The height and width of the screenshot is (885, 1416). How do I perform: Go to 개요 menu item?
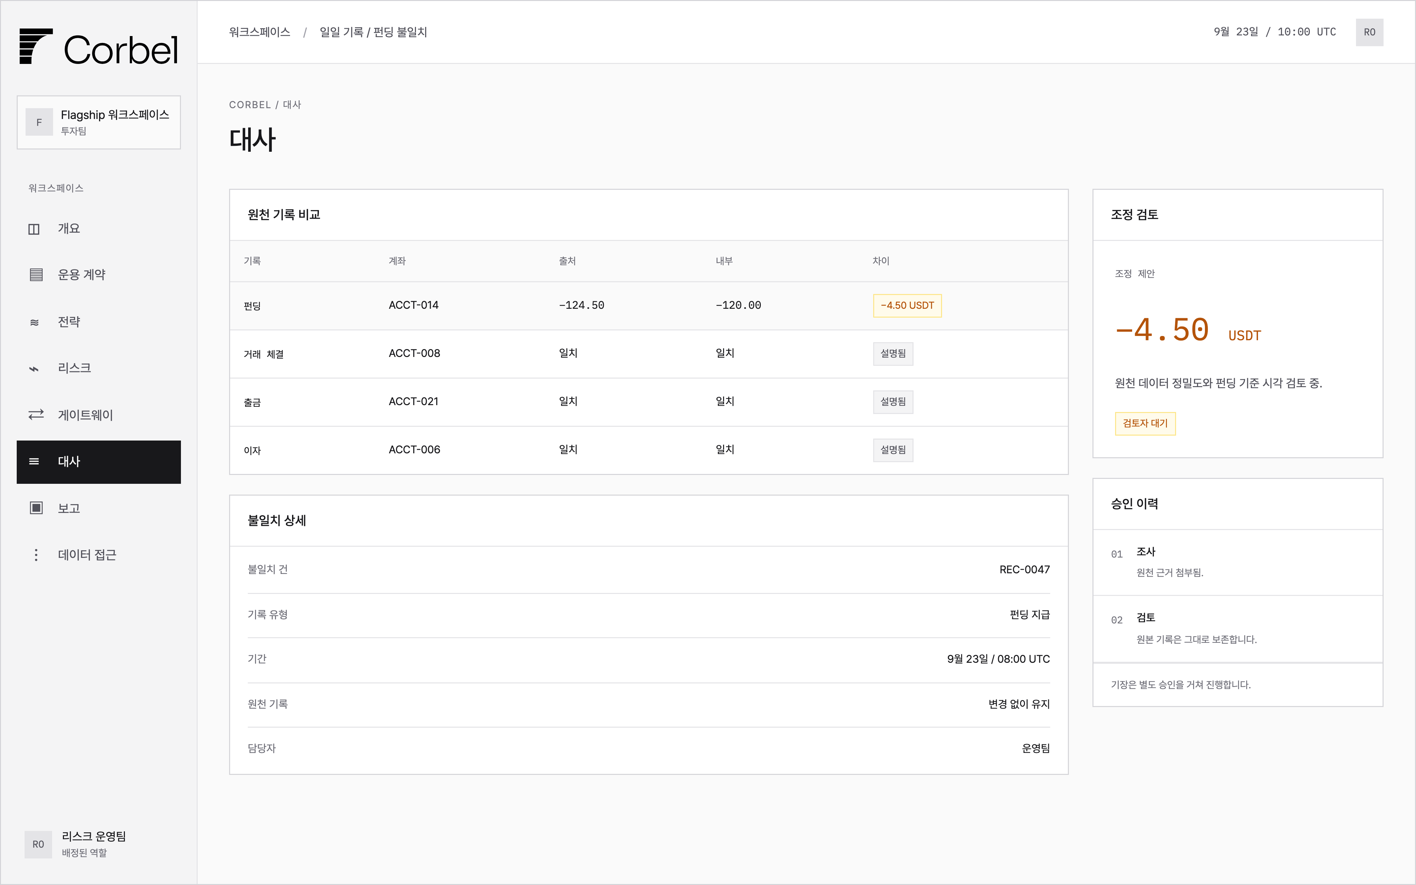[x=99, y=229]
